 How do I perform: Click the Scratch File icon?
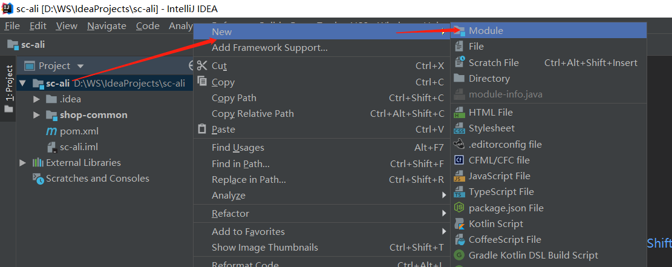460,62
